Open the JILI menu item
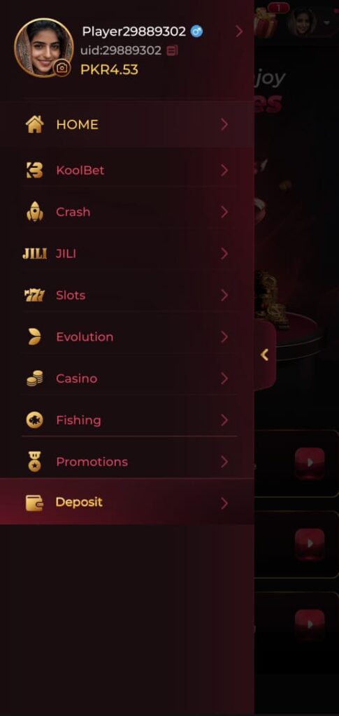 click(127, 253)
